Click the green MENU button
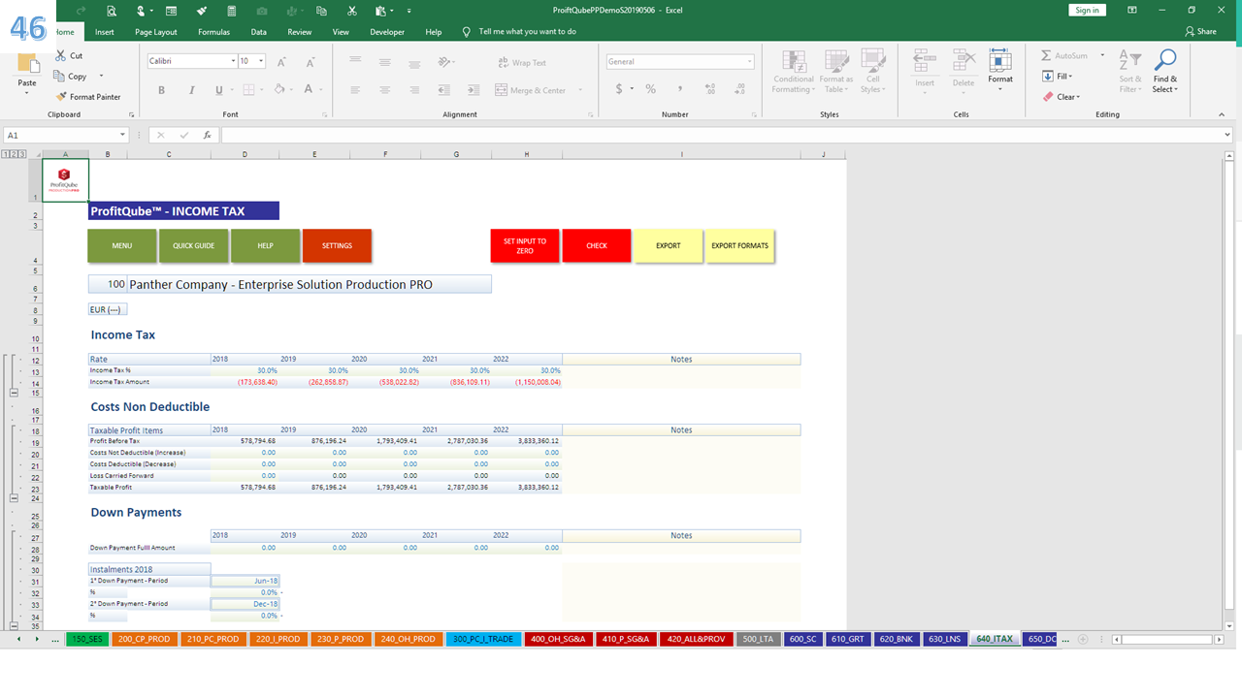Viewport: 1242px width, 698px height. pos(122,246)
